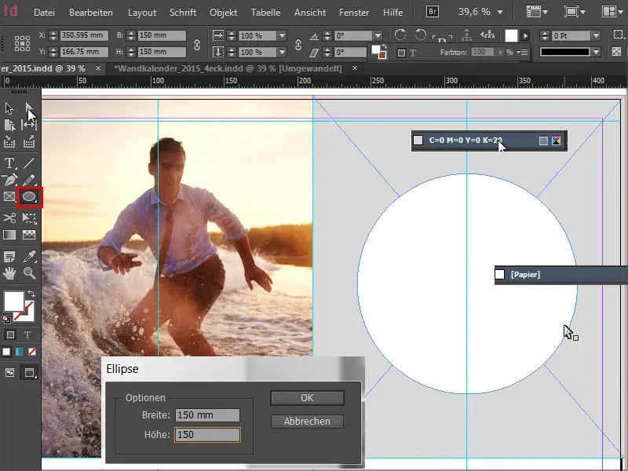Select the Gradient Feather tool
The height and width of the screenshot is (471, 628).
[29, 235]
